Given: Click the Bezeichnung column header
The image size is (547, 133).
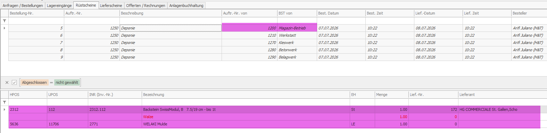Looking at the screenshot, I should pyautogui.click(x=246, y=95).
